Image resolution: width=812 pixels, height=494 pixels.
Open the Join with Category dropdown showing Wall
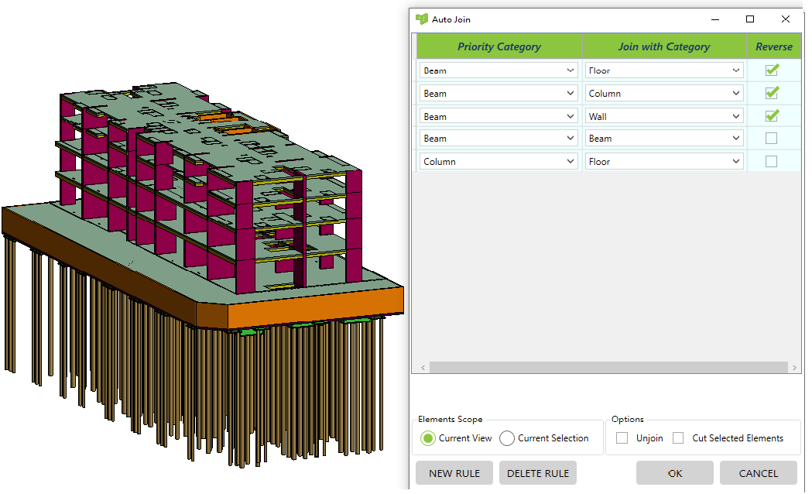click(736, 115)
